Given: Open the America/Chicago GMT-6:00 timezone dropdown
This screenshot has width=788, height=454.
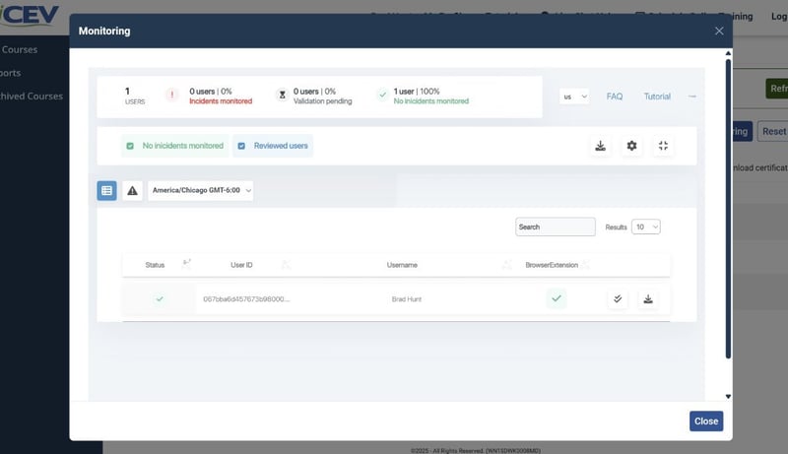Looking at the screenshot, I should click(201, 190).
